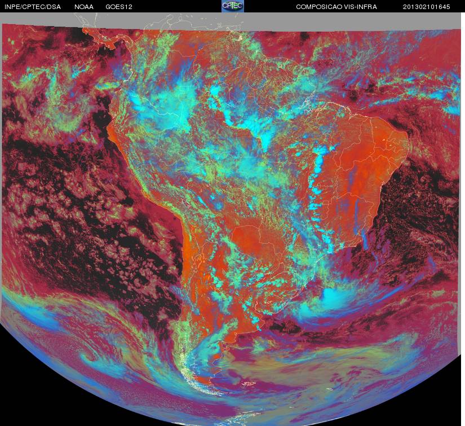Viewport: 465px width, 426px height.
Task: Click the CPTEC logo in the header
Action: (x=233, y=6)
